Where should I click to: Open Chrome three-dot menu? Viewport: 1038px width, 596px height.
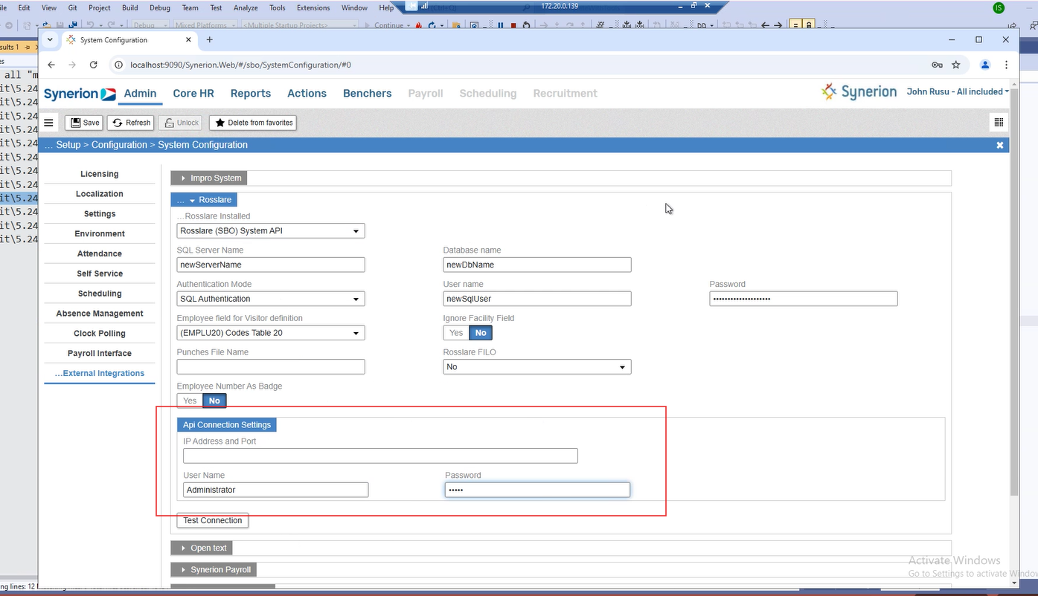[1007, 65]
